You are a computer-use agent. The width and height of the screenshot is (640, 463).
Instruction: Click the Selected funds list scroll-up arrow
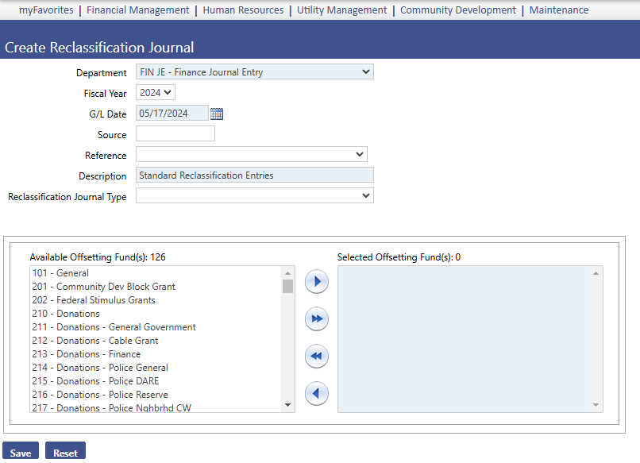coord(596,273)
